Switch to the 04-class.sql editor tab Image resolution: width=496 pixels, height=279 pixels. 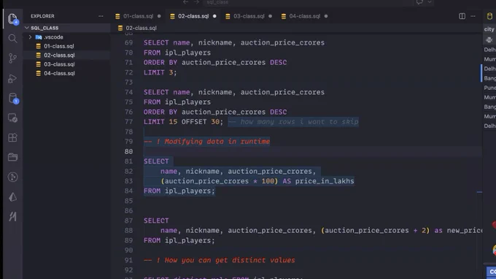pos(304,16)
